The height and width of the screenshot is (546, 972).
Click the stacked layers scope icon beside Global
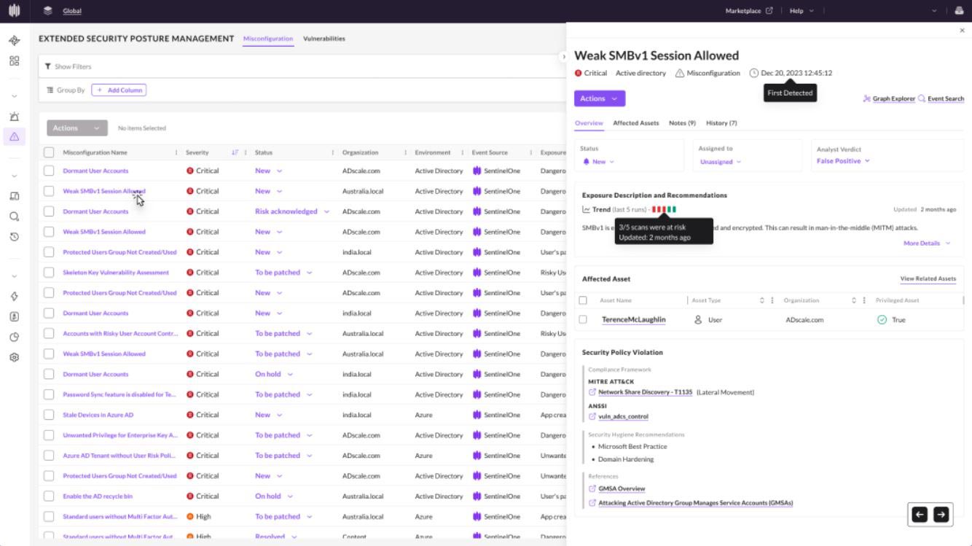[x=48, y=11]
